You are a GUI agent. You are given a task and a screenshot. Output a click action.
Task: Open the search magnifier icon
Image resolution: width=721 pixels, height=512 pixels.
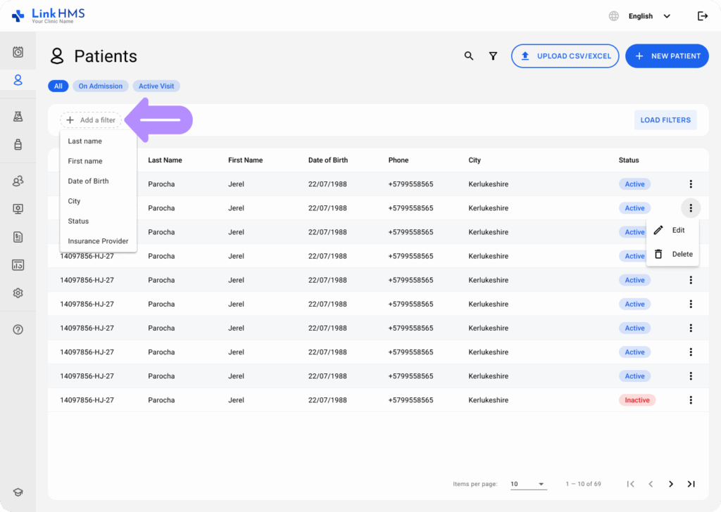click(x=469, y=56)
